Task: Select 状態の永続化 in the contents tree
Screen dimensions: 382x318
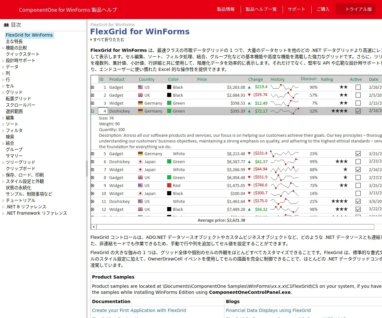Action: pos(18,188)
